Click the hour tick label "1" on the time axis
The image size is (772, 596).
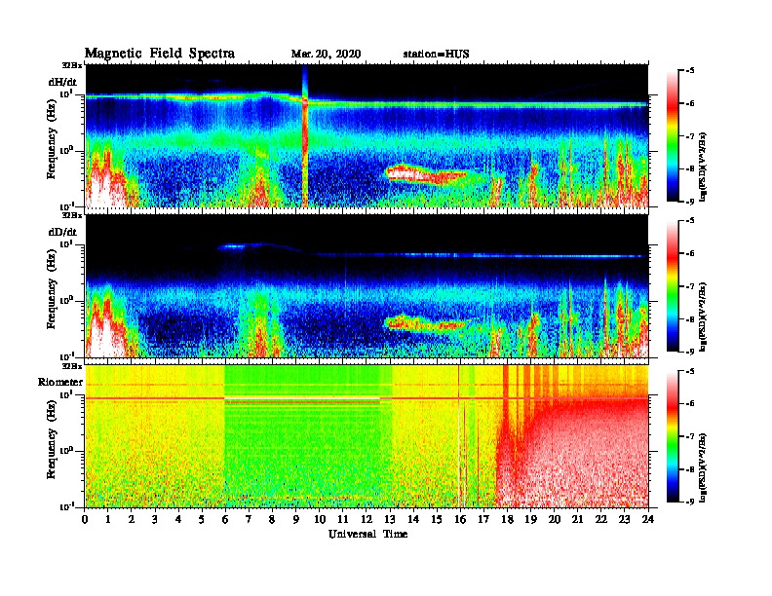[108, 519]
